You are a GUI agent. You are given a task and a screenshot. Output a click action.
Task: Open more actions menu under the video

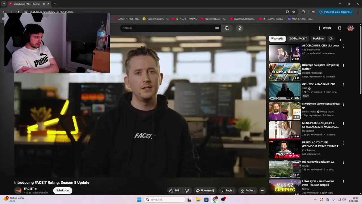pos(262,190)
